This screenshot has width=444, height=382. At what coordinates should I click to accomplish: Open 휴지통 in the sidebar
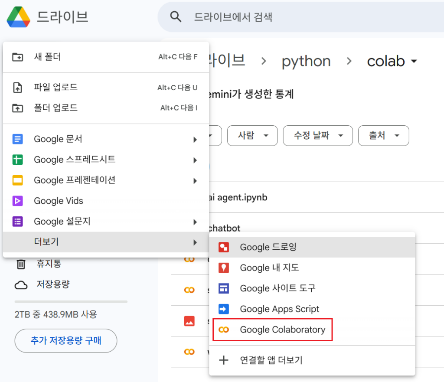pyautogui.click(x=49, y=263)
